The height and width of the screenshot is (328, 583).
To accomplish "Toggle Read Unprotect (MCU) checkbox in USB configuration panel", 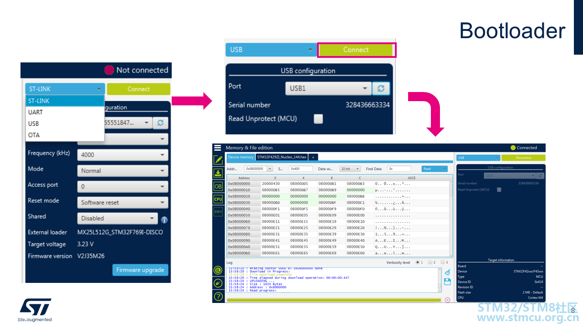I will [318, 119].
